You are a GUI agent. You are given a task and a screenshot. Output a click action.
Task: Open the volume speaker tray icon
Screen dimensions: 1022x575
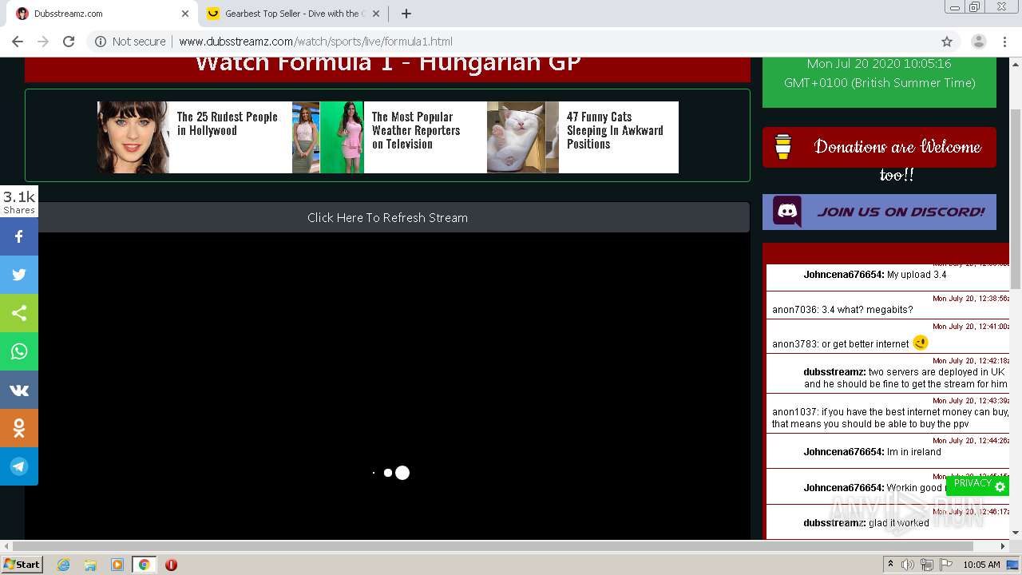point(908,565)
